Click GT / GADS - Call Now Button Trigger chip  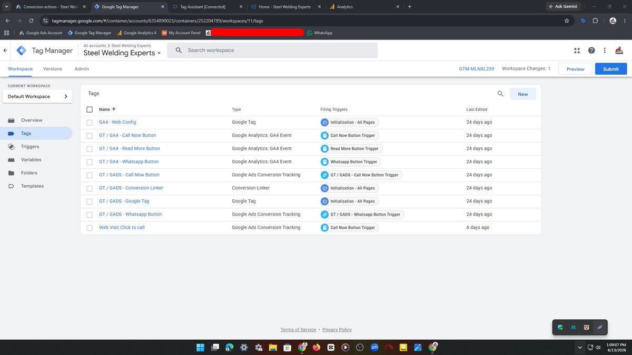[x=361, y=175]
